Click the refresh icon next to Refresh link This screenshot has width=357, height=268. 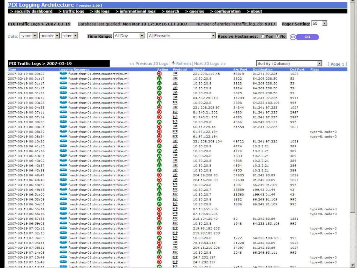pos(174,63)
